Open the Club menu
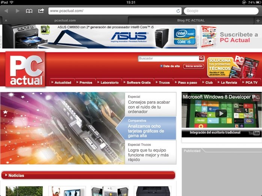The width and height of the screenshot is (262, 196). pyautogui.click(x=208, y=83)
